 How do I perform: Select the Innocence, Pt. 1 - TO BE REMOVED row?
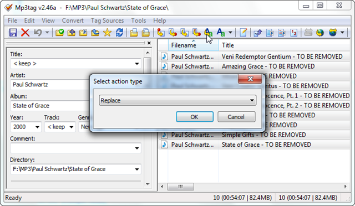[307, 96]
